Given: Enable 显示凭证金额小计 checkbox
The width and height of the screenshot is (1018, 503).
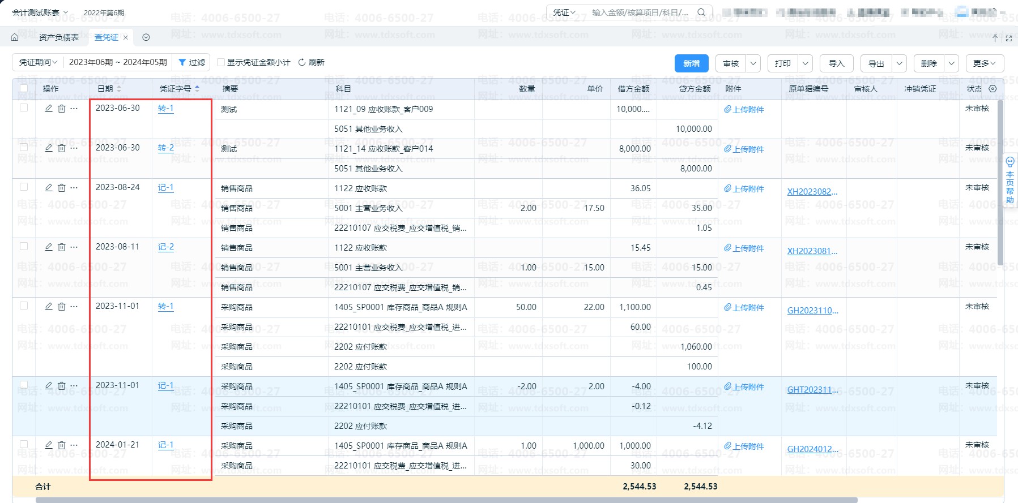Looking at the screenshot, I should [x=221, y=62].
